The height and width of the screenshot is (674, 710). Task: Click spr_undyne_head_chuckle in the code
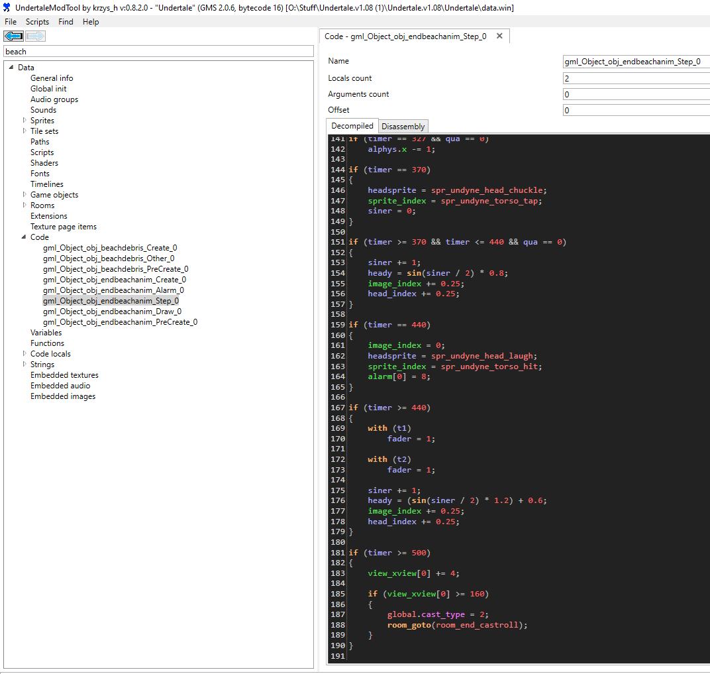tap(487, 190)
